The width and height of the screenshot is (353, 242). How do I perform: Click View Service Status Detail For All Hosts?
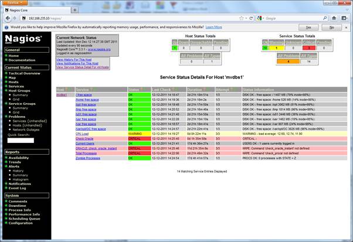[83, 67]
